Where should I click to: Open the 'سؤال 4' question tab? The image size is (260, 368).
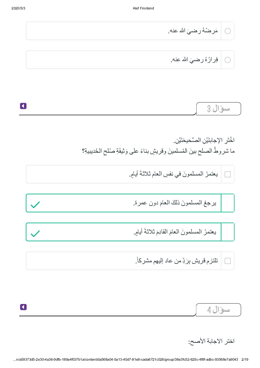coord(218,310)
